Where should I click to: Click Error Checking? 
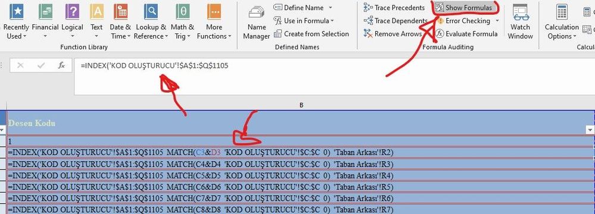pyautogui.click(x=463, y=21)
